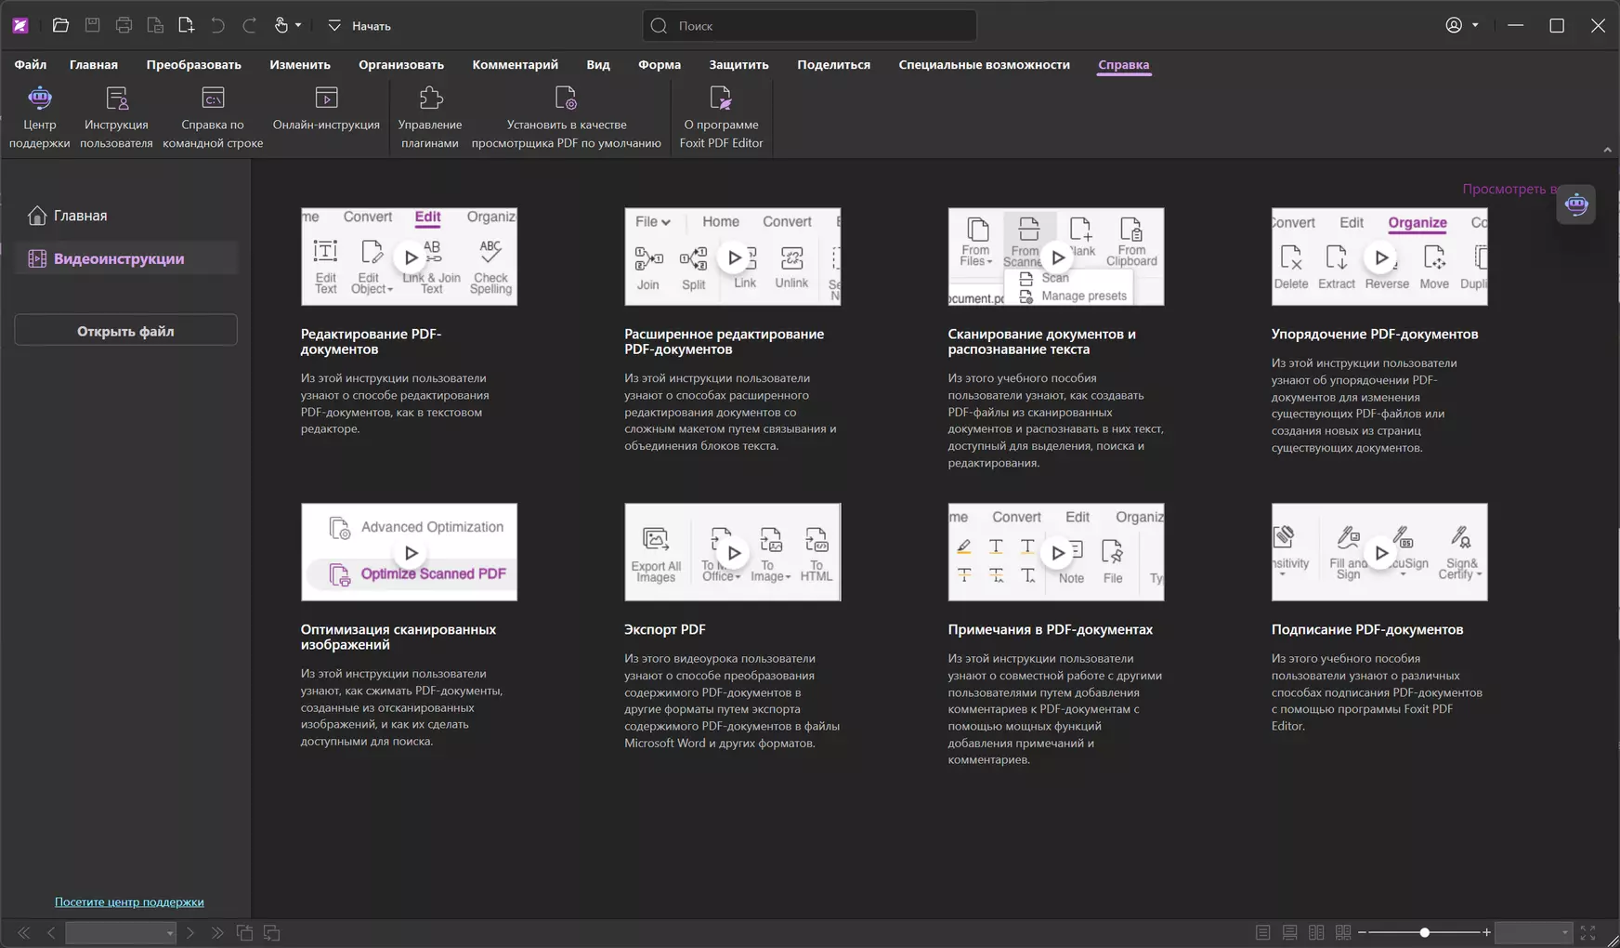Click the AI assistant robot icon
The width and height of the screenshot is (1620, 948).
[x=1576, y=204]
